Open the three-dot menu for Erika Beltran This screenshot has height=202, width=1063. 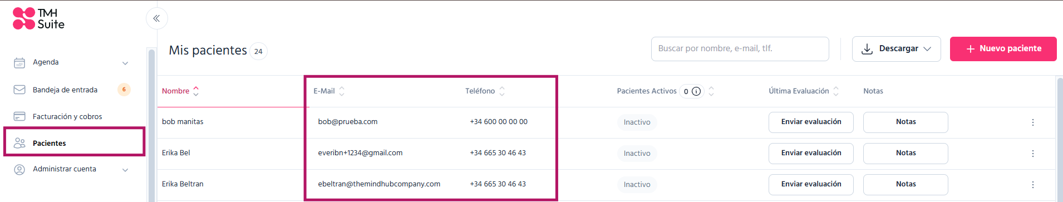1033,185
